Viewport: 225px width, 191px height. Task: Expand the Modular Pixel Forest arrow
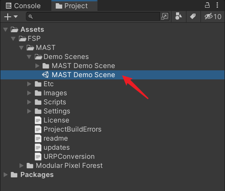click(x=21, y=166)
